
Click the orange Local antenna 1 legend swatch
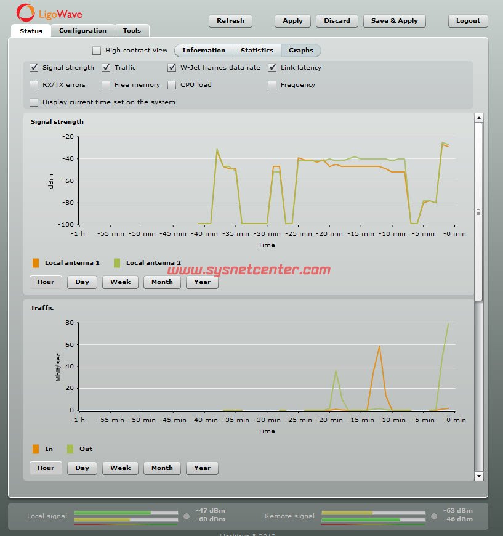pos(36,263)
